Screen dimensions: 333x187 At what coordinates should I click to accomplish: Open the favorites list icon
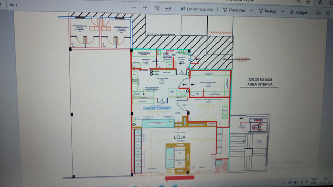(x=320, y=2)
